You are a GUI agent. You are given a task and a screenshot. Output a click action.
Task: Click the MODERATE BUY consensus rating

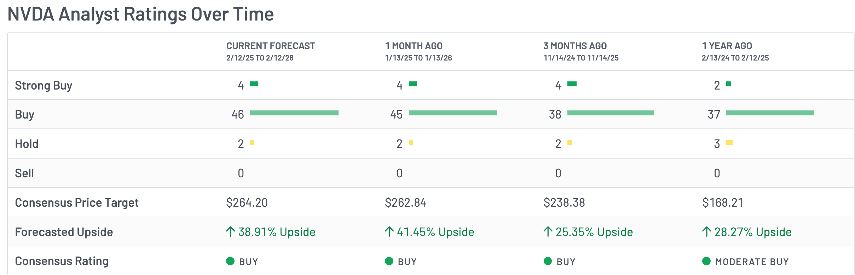[752, 262]
